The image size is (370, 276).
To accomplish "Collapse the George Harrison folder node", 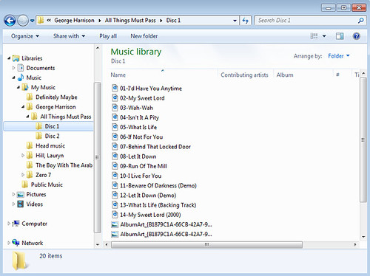I will tap(23, 107).
